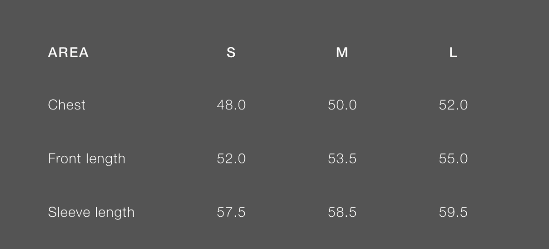Click the AREA column header
Image resolution: width=549 pixels, height=249 pixels.
pos(68,53)
